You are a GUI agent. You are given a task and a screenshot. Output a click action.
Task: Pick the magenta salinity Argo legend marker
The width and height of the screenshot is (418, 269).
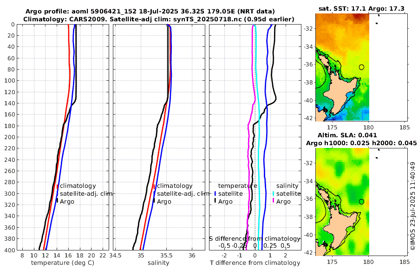coord(274,201)
